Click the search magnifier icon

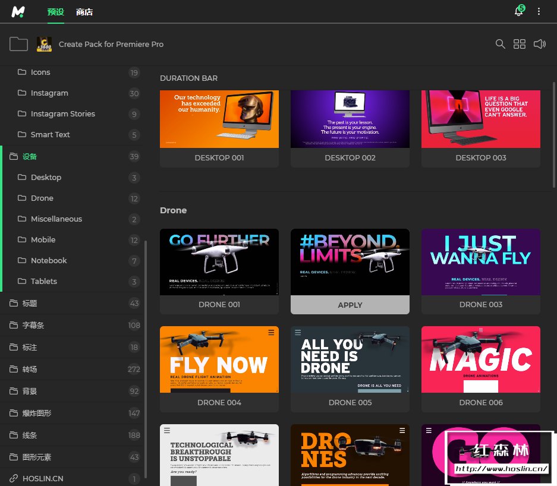(x=501, y=44)
